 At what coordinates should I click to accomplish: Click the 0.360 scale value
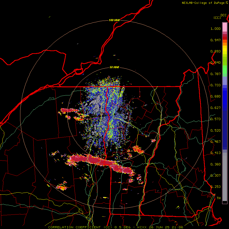click(x=216, y=164)
